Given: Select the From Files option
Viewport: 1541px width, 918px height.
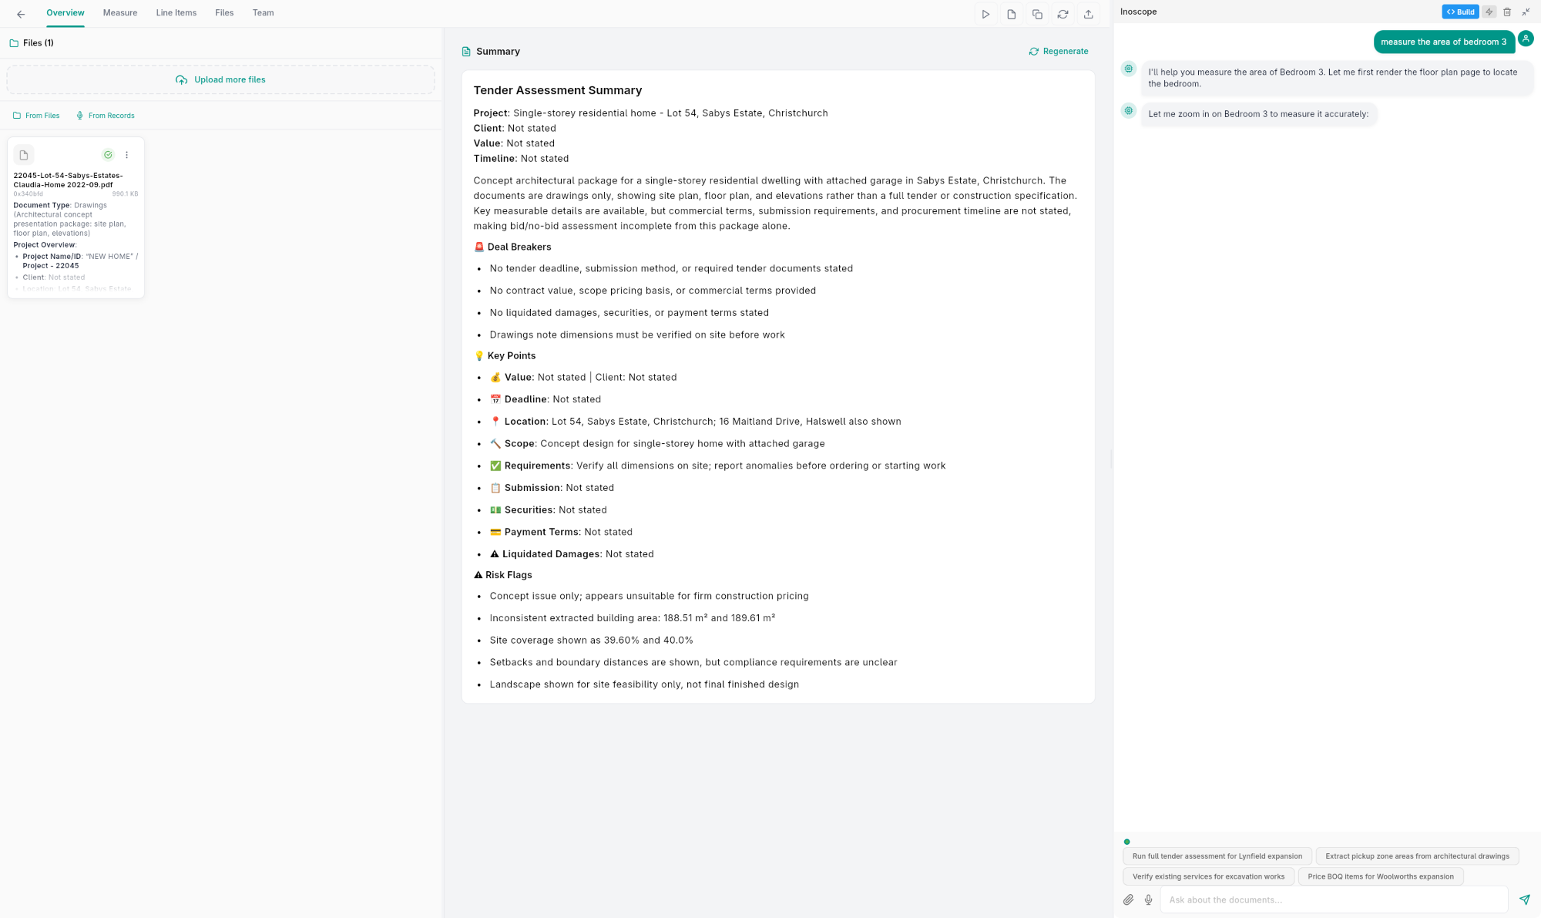Looking at the screenshot, I should (x=36, y=115).
